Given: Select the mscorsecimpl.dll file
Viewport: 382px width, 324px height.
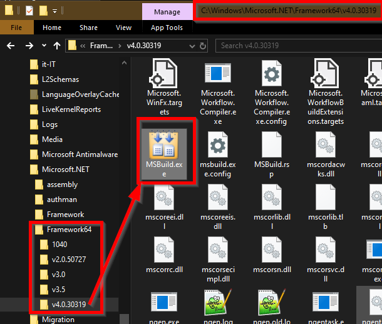Looking at the screenshot, I should 218,260.
